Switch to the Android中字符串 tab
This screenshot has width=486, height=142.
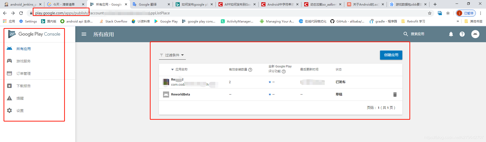(280, 4)
